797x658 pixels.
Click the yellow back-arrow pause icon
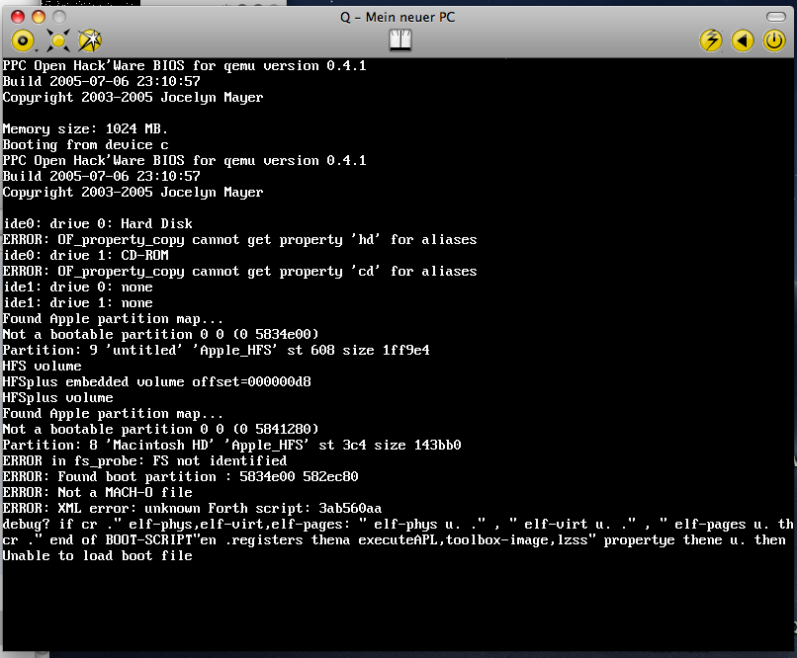pos(742,41)
